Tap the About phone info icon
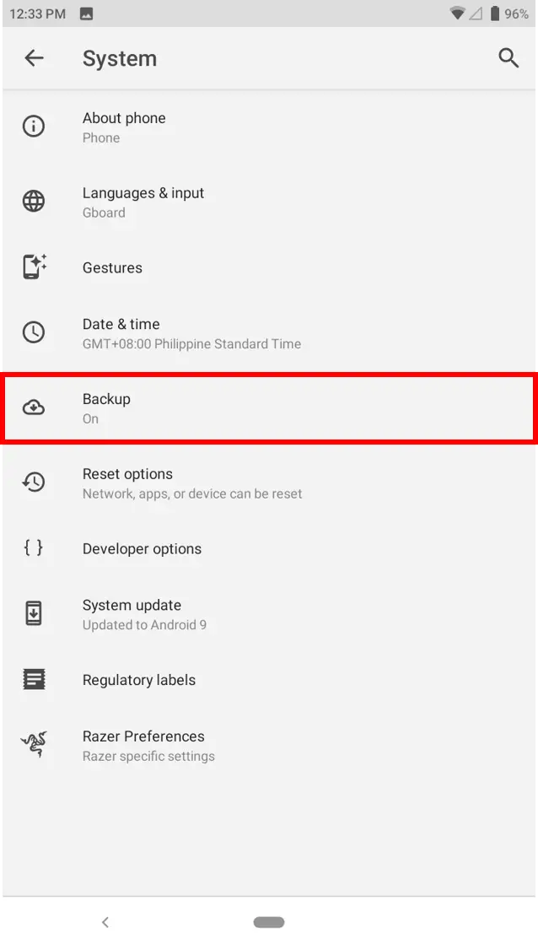538x949 pixels. point(34,127)
